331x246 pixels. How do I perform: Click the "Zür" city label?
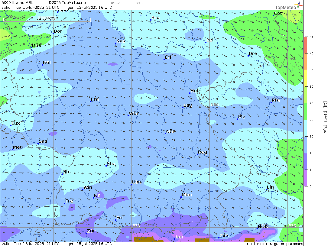(91, 231)
